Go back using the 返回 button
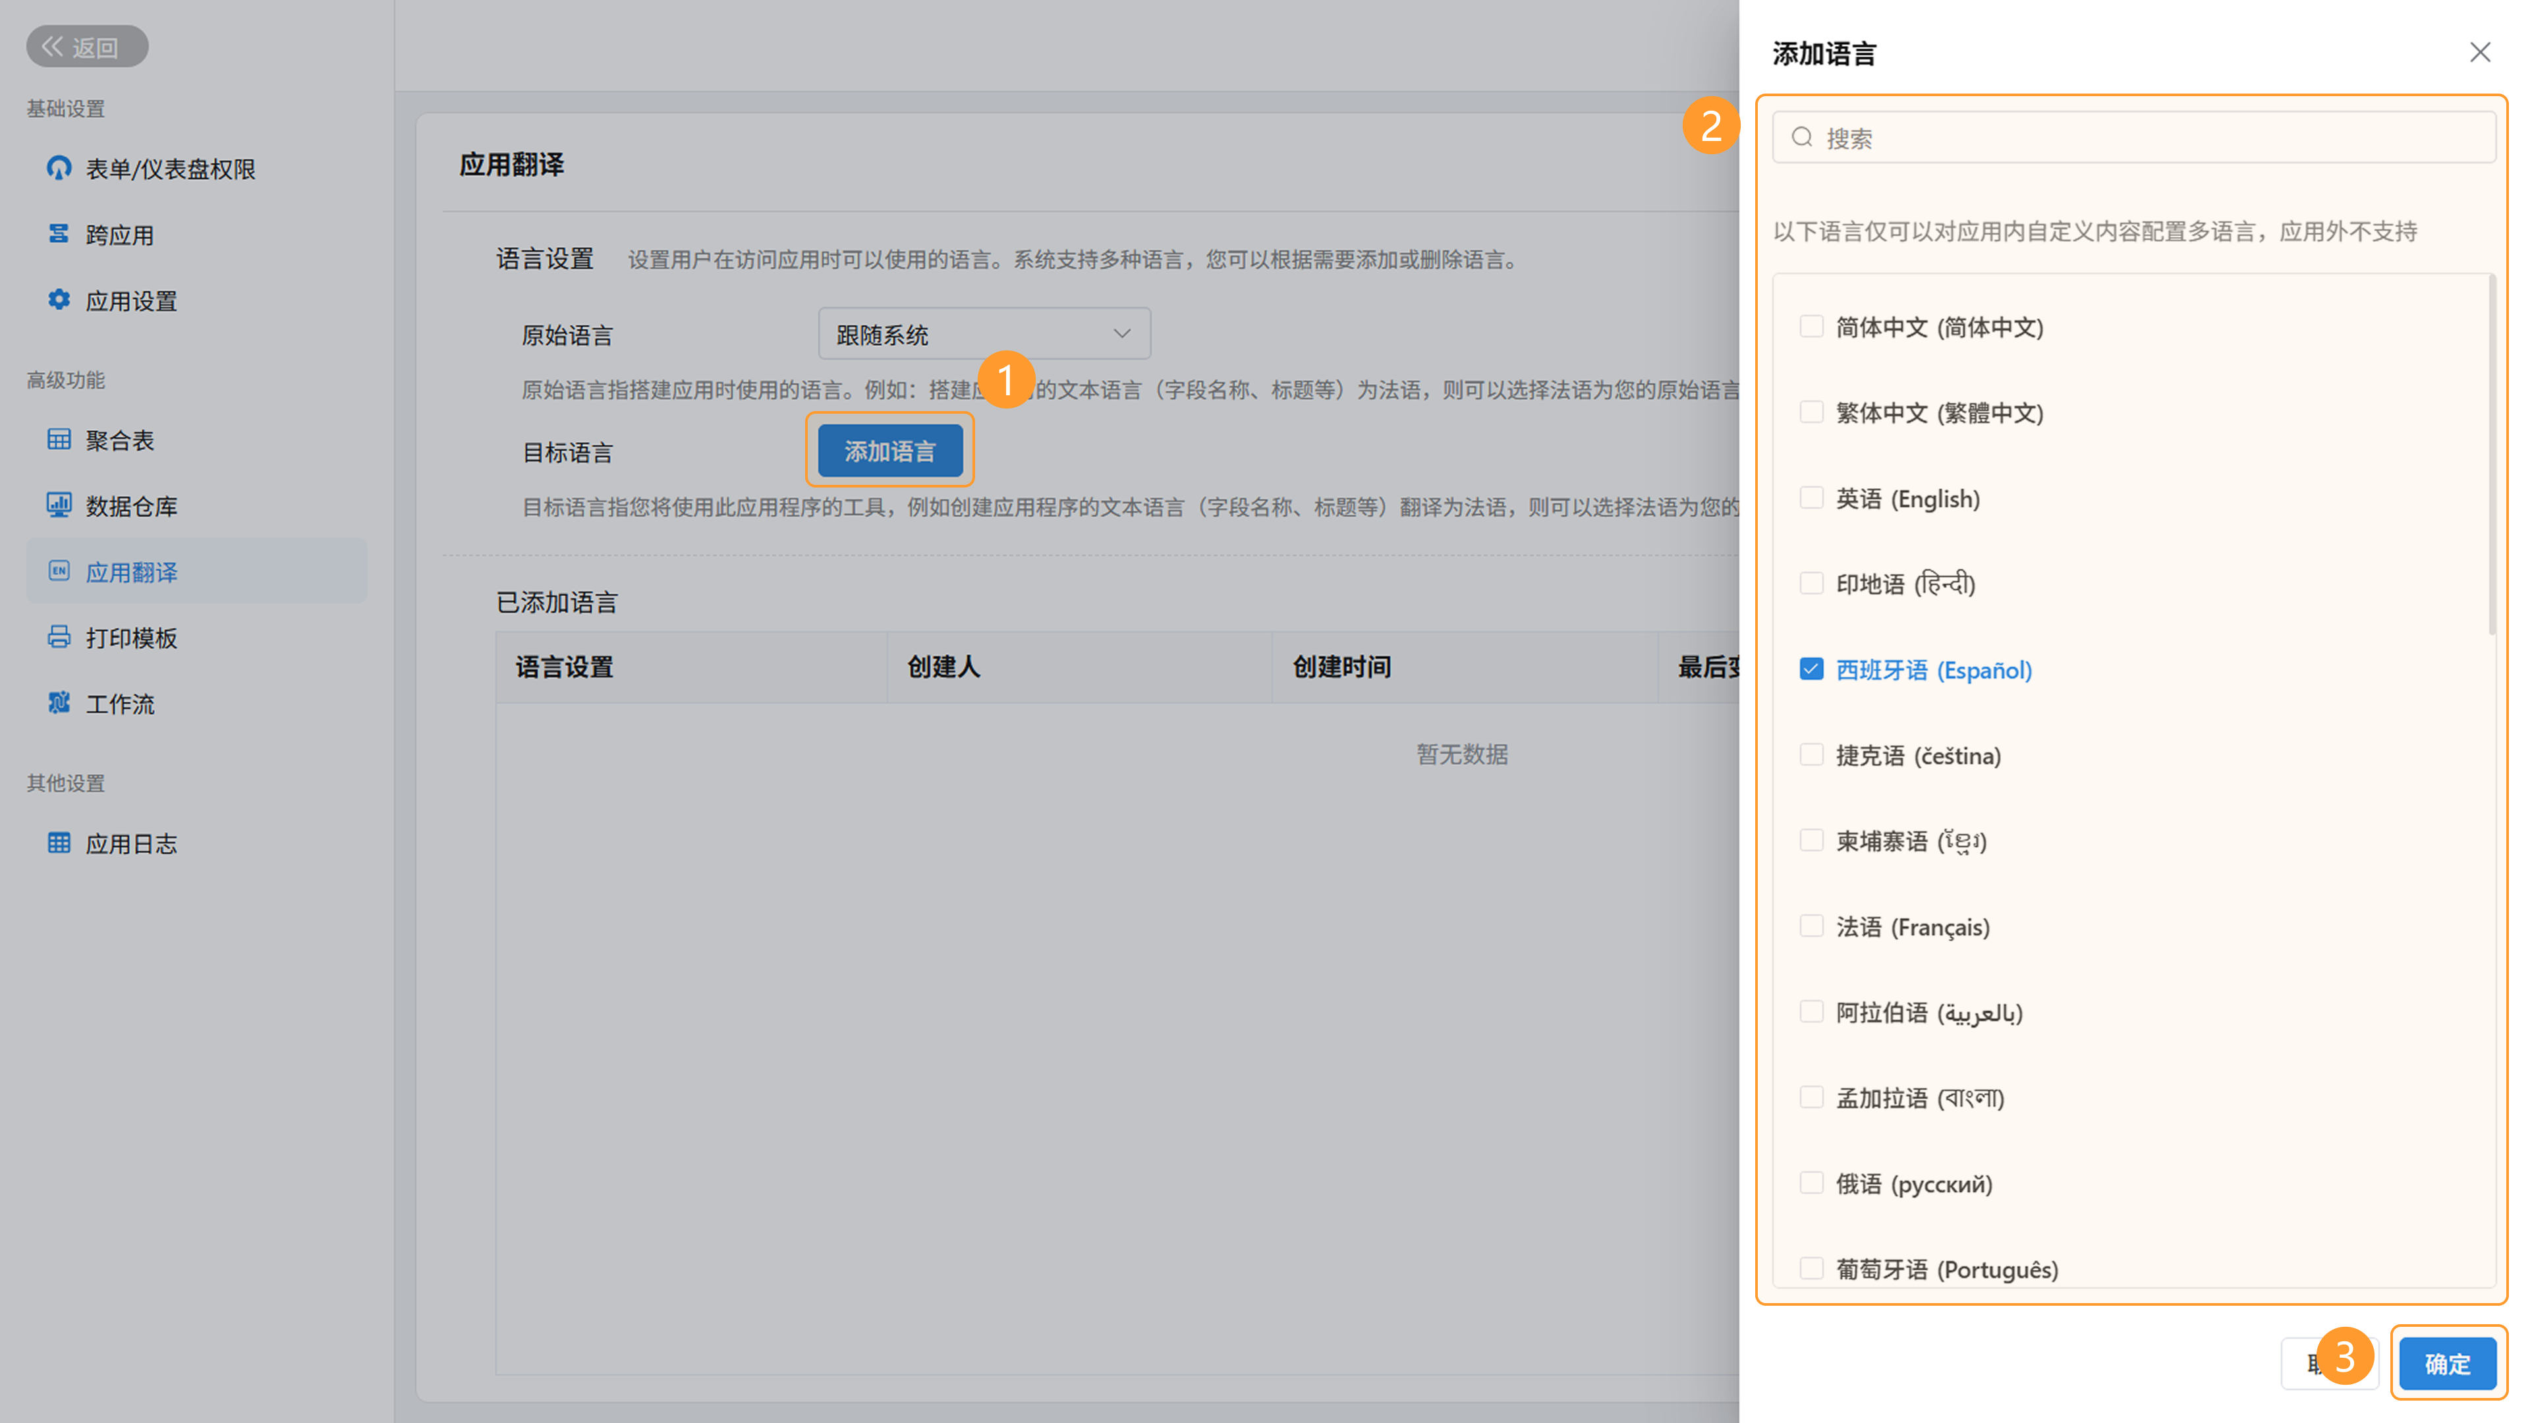2530x1423 pixels. coord(86,46)
